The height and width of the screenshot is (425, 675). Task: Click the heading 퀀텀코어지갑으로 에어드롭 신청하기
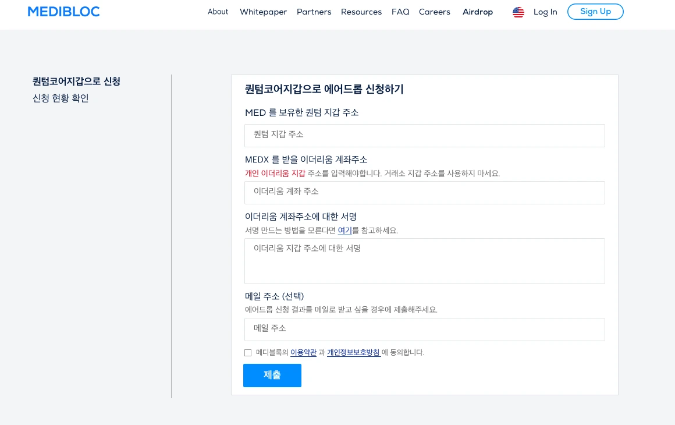[324, 89]
